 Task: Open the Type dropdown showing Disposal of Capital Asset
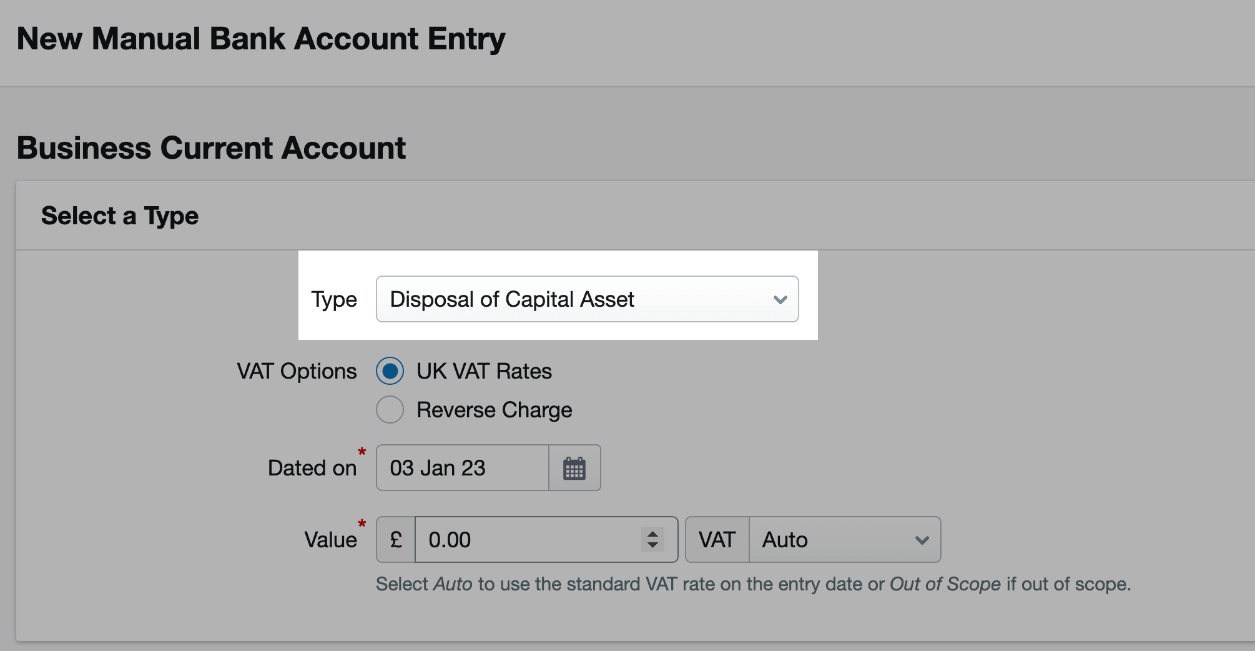(587, 299)
